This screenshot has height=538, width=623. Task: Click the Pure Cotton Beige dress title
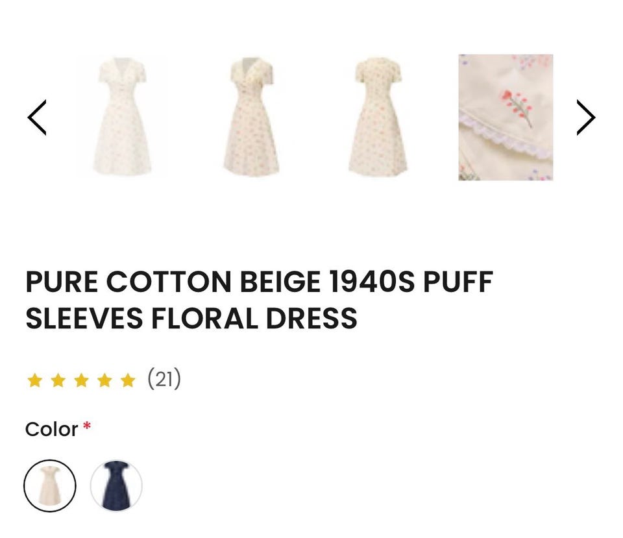pos(260,300)
